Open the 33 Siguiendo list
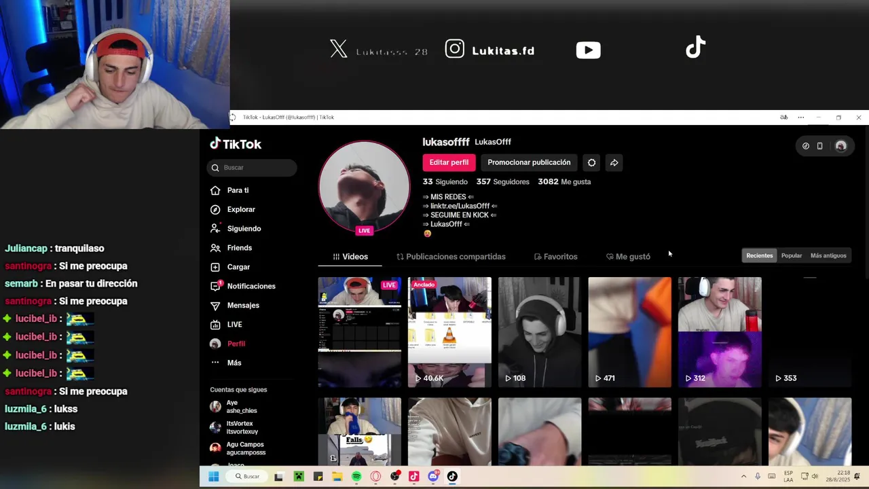The width and height of the screenshot is (869, 489). tap(445, 182)
